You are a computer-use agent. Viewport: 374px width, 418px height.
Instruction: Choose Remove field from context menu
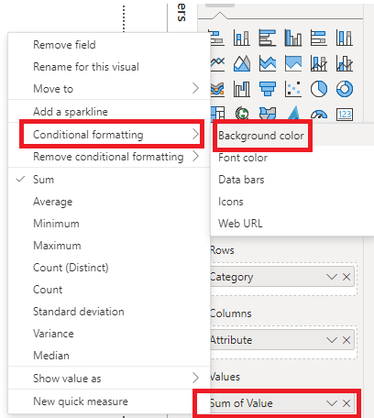[109, 45]
